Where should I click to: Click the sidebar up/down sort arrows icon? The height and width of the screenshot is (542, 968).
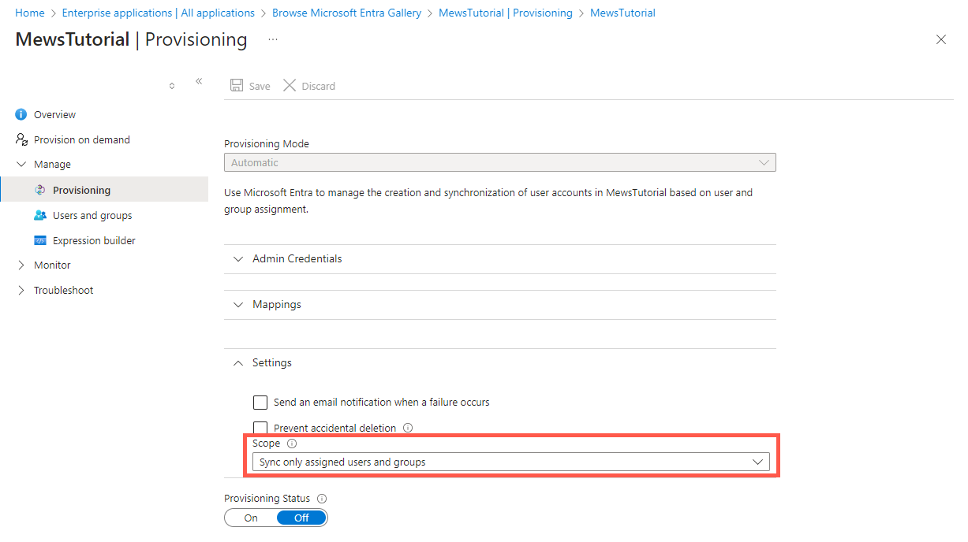172,86
